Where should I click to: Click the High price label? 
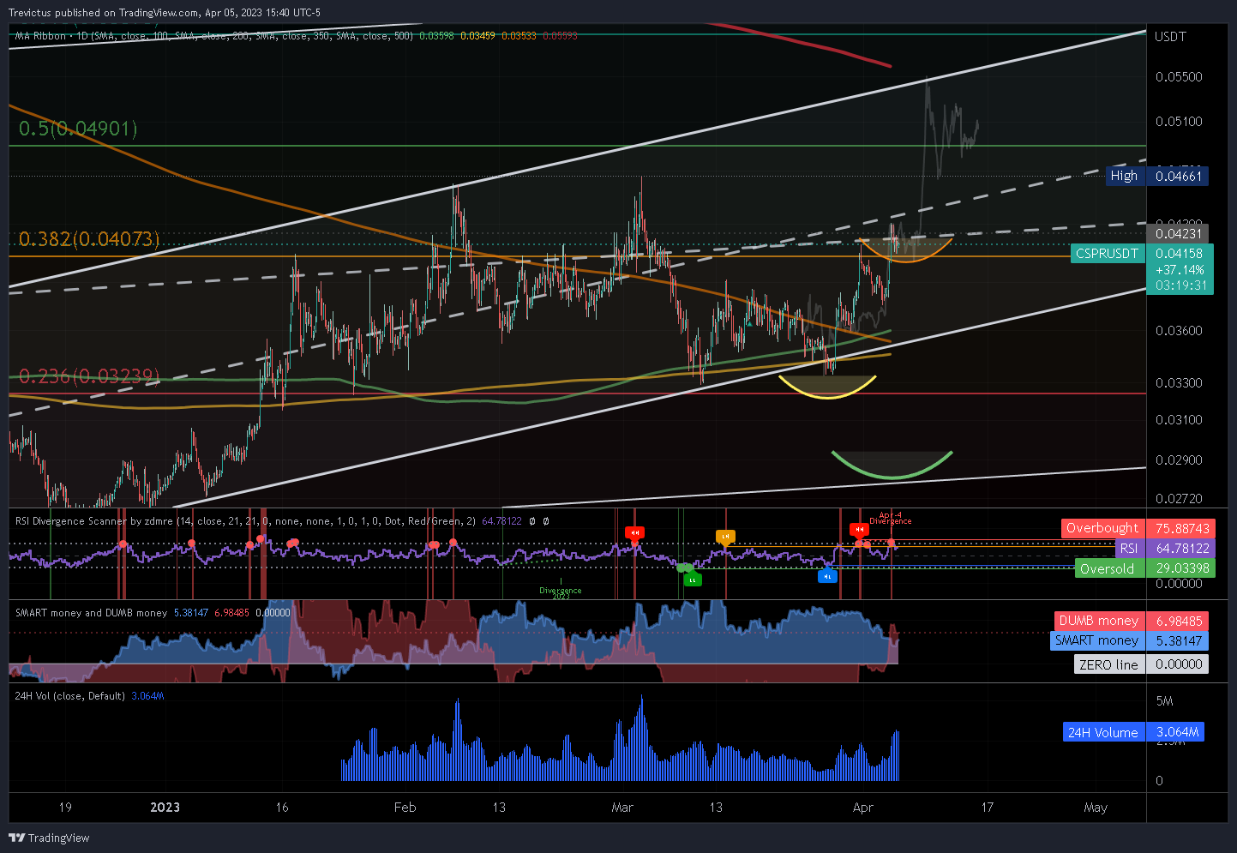click(1124, 176)
